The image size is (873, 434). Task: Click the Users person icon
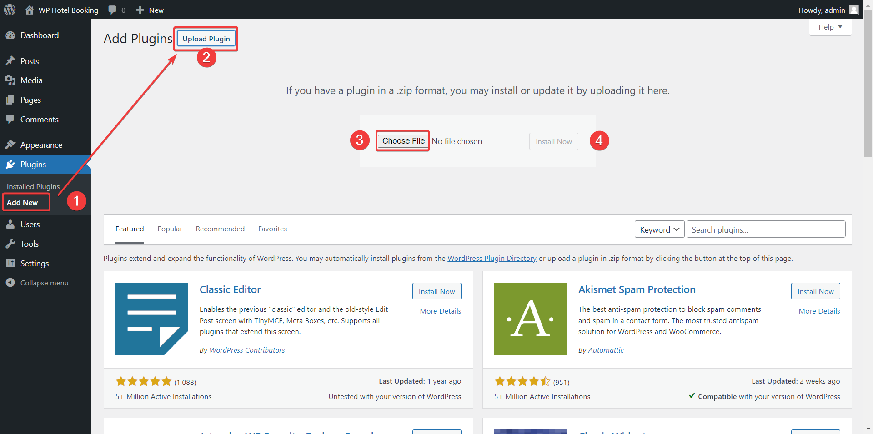tap(10, 224)
